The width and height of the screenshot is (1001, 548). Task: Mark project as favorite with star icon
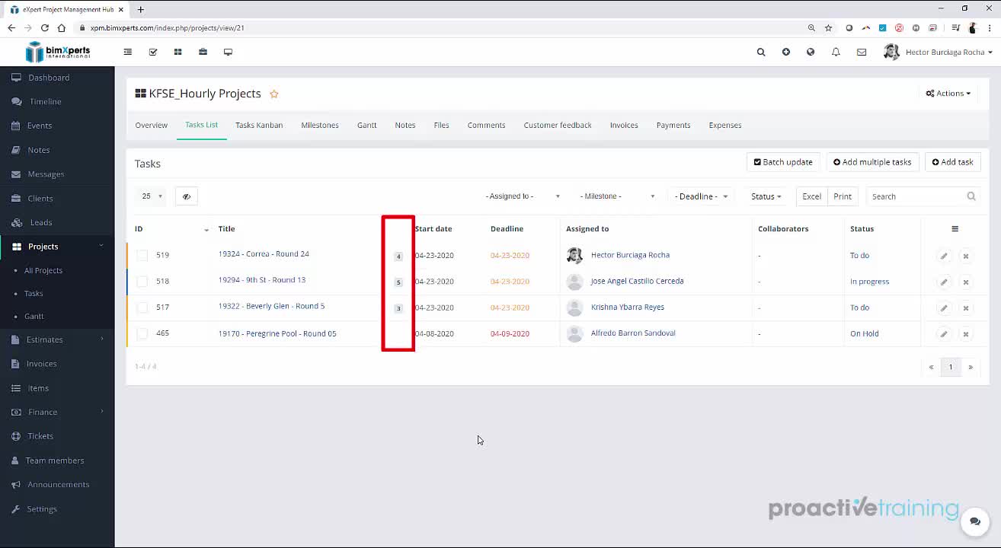[274, 94]
